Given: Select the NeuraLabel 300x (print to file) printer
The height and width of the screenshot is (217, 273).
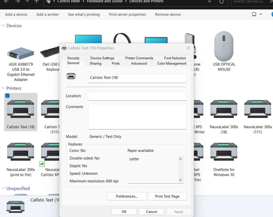Looking at the screenshot, I should click(21, 152).
